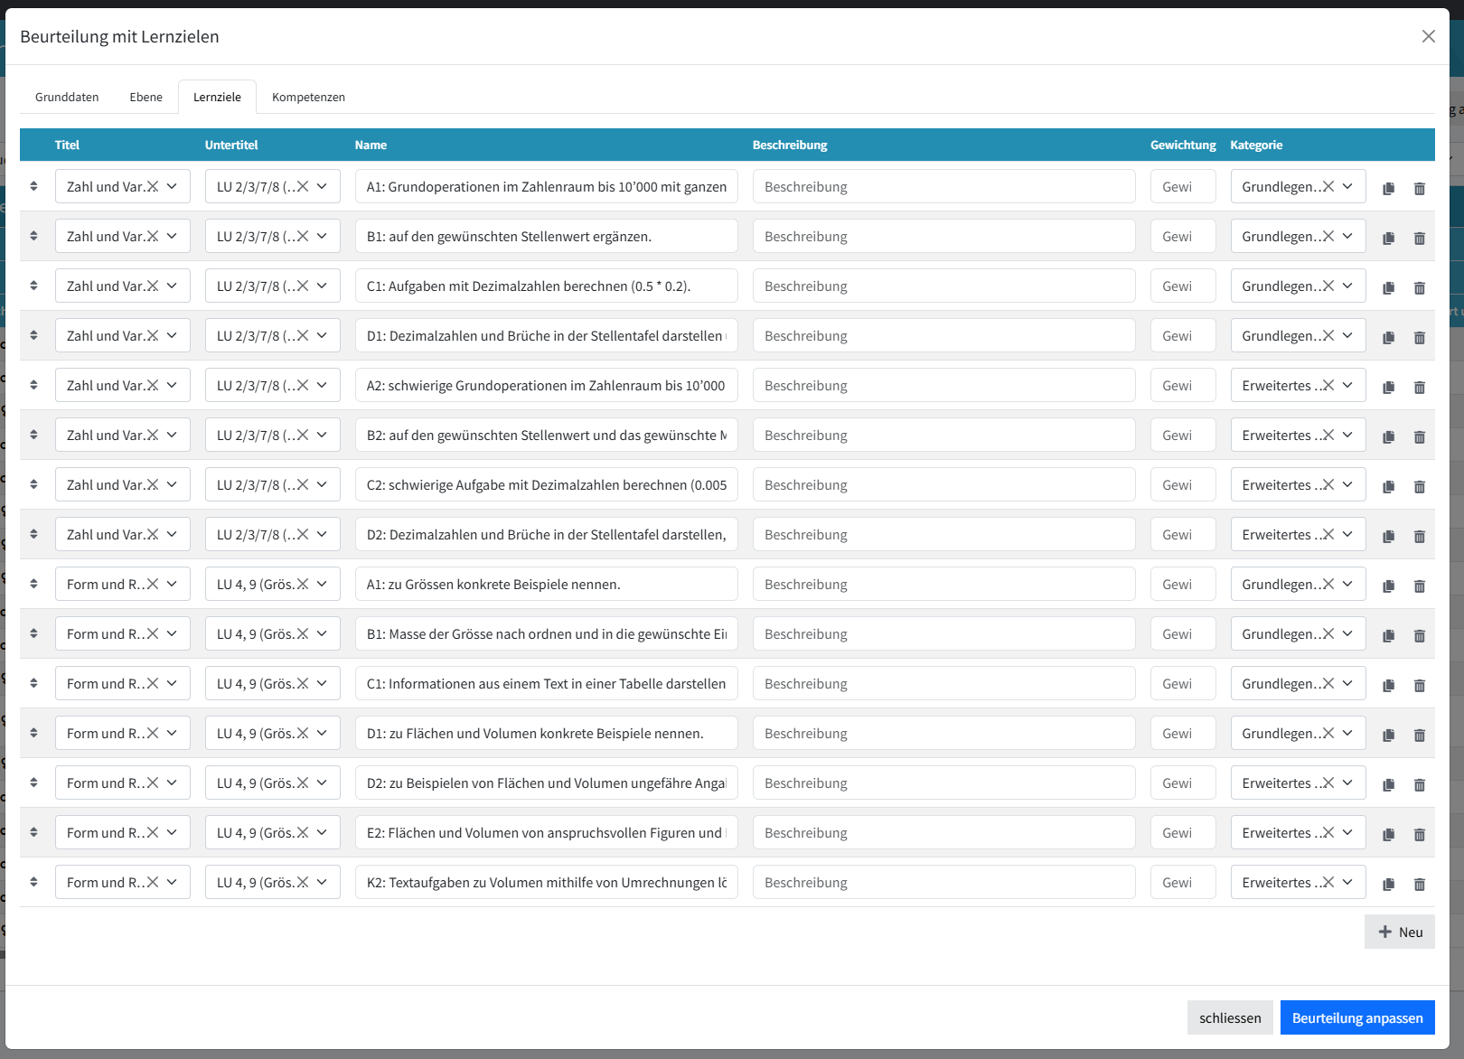Delete the 'D2: zu Beispielen von Flächen' row
The height and width of the screenshot is (1059, 1464).
point(1420,784)
